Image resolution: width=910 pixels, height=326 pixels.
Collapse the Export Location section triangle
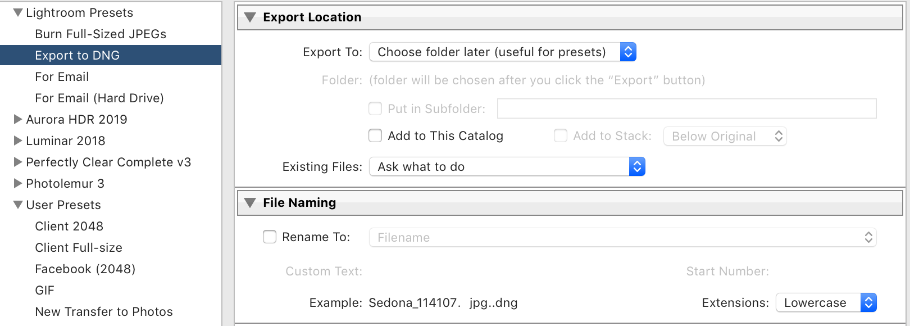251,17
